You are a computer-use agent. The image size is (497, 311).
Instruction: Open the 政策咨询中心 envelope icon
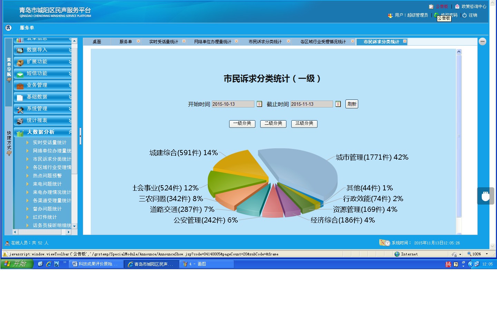pyautogui.click(x=457, y=7)
